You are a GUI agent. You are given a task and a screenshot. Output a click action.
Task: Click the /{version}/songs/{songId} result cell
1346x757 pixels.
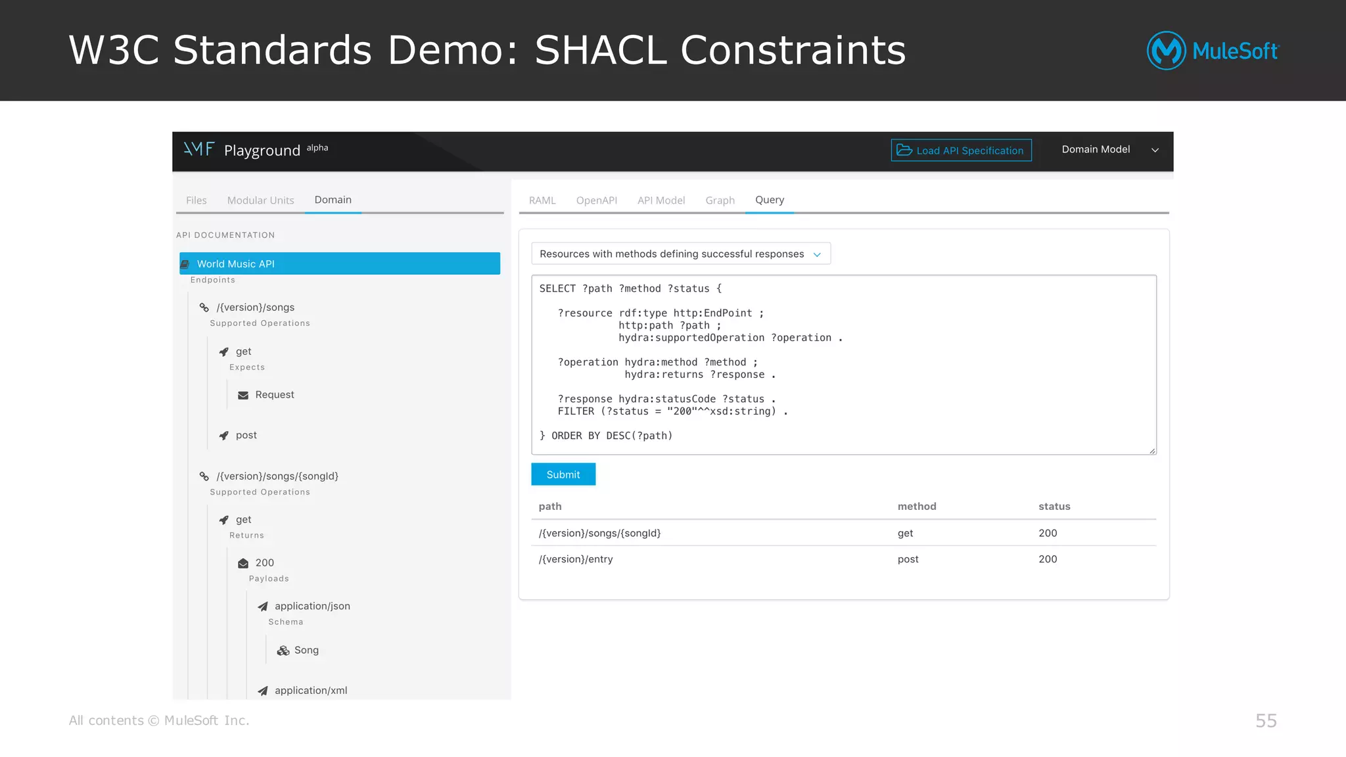coord(600,534)
